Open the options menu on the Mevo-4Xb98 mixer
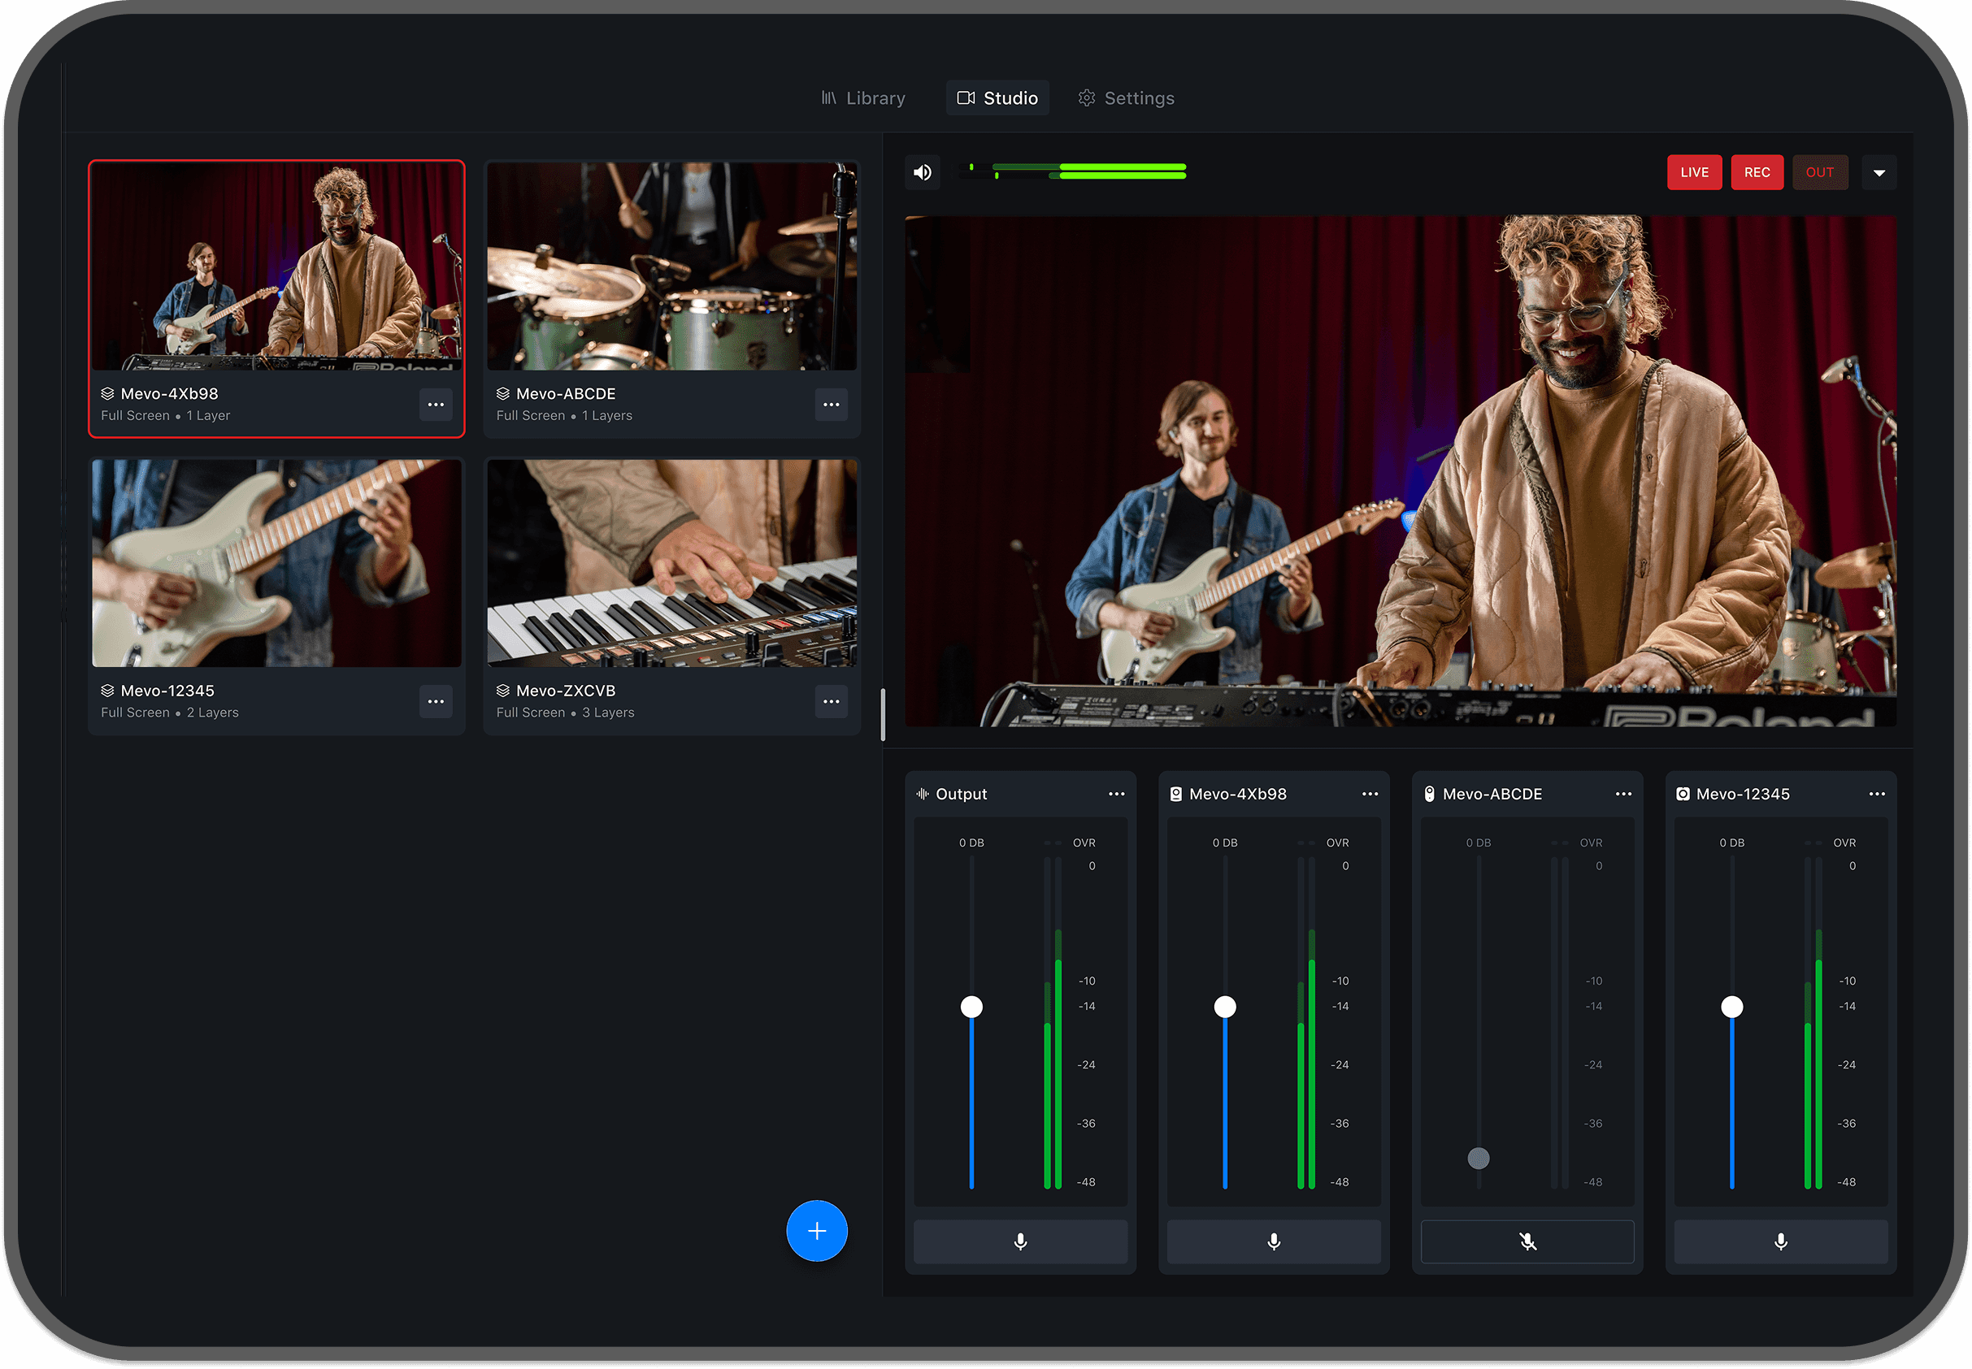 (x=1370, y=794)
